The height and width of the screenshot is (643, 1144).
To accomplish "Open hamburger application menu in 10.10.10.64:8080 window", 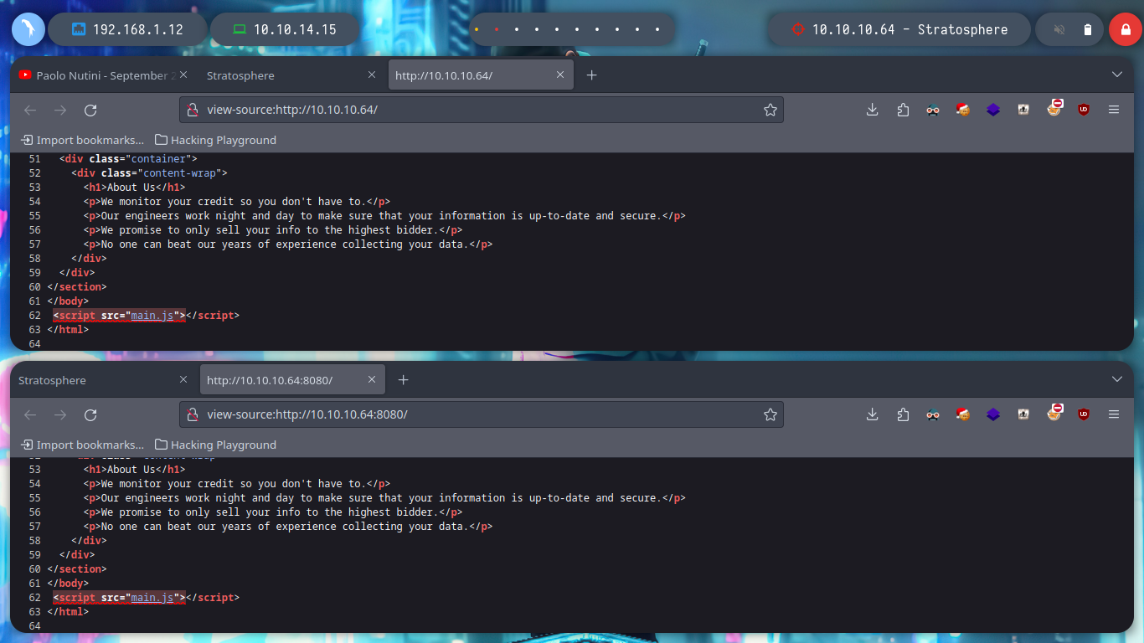I will (1113, 414).
